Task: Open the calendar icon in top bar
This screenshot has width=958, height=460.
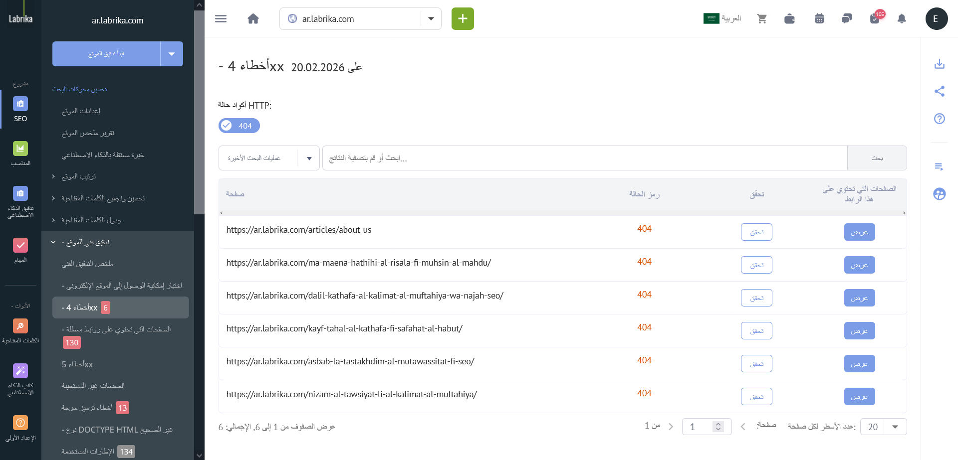Action: pos(819,19)
